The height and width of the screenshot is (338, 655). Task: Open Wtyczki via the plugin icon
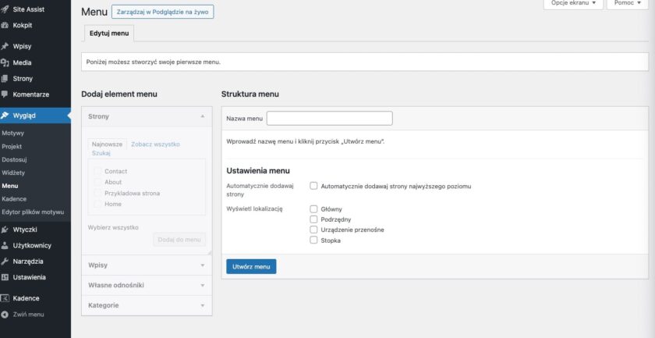click(x=5, y=229)
